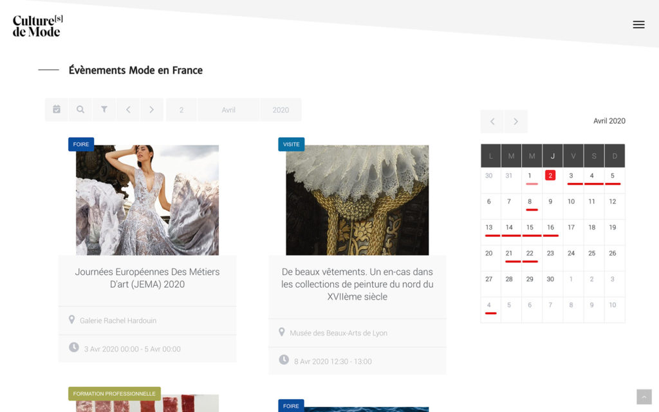Select April 14 in the calendar
Screen dimensions: 659x412
509,227
